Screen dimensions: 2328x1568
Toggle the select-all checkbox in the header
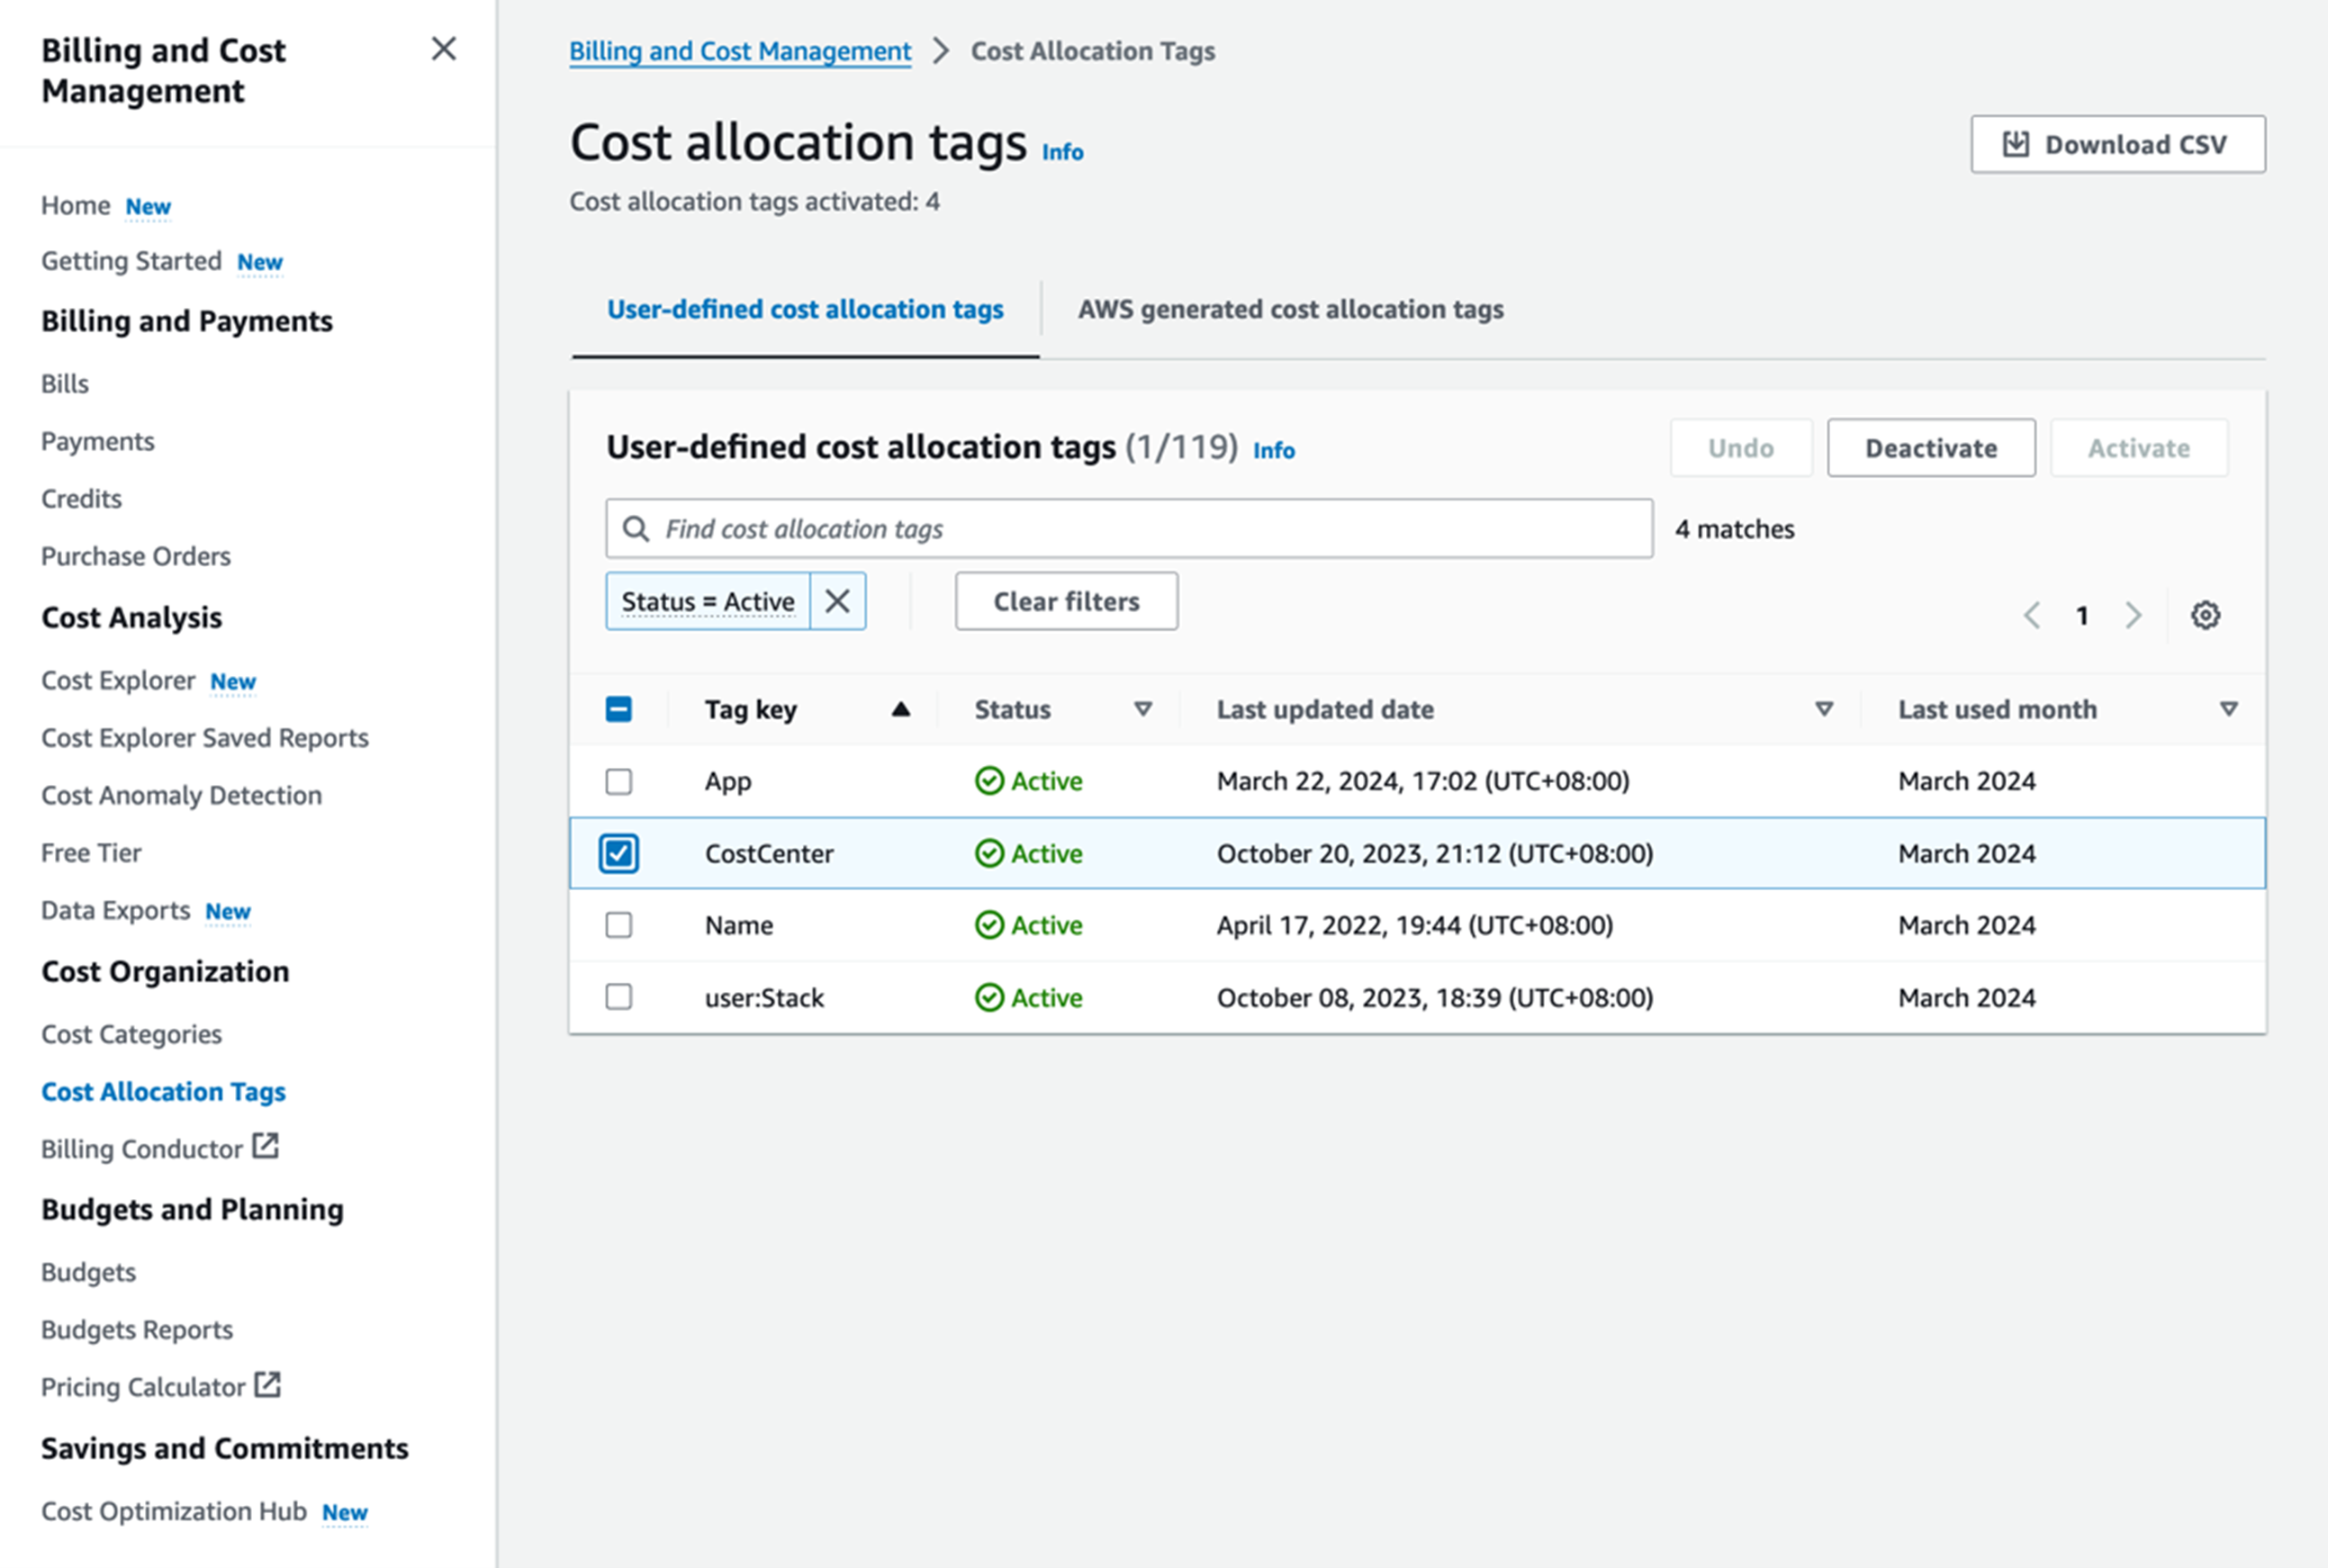(619, 709)
